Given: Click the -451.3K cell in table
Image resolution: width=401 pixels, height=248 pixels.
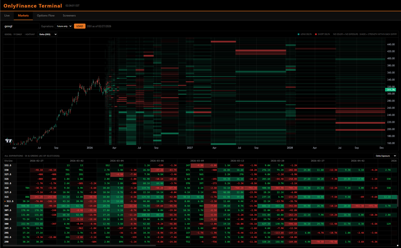Looking at the screenshot, I should click(358, 206).
